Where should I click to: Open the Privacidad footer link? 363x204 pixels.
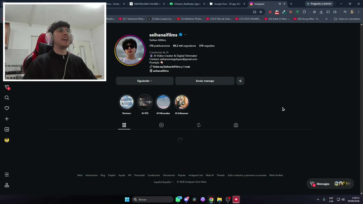139,175
